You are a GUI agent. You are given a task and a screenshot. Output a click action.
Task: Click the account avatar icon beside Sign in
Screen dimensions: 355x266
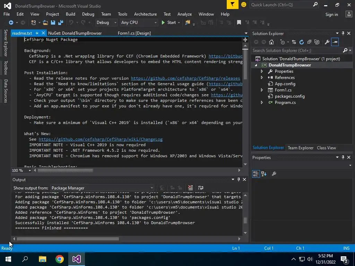pos(349,14)
